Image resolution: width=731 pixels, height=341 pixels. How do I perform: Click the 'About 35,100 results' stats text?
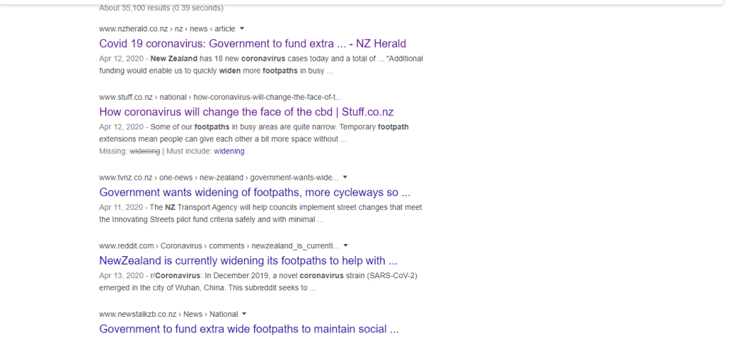(x=161, y=8)
